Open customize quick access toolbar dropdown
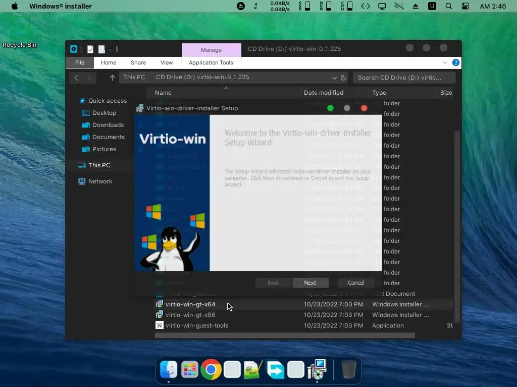This screenshot has height=387, width=517. point(111,50)
